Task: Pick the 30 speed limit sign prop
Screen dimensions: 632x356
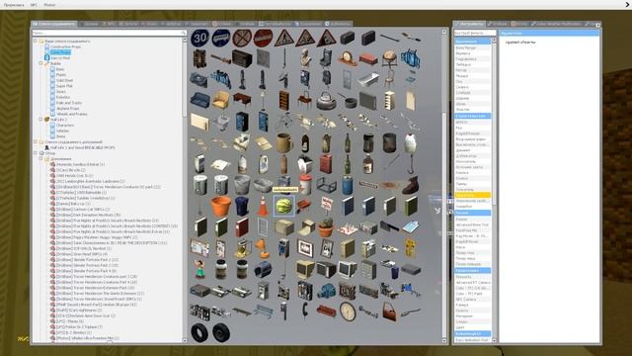Action: click(199, 38)
